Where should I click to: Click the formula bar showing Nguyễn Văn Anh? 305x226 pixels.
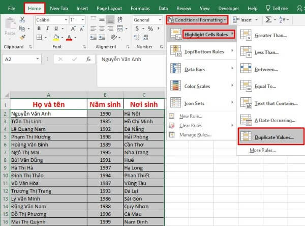click(x=132, y=71)
